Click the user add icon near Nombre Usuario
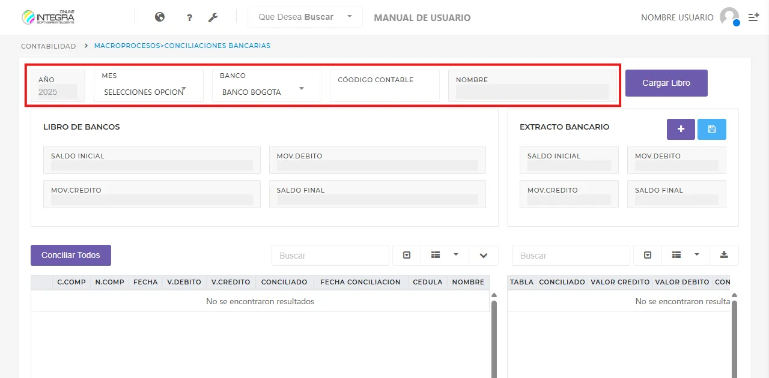Image resolution: width=769 pixels, height=378 pixels. coord(753,17)
